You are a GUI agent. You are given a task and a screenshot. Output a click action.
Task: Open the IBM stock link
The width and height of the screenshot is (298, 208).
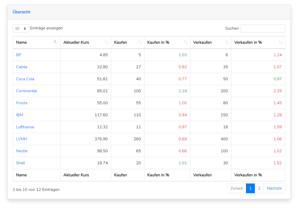coord(19,115)
